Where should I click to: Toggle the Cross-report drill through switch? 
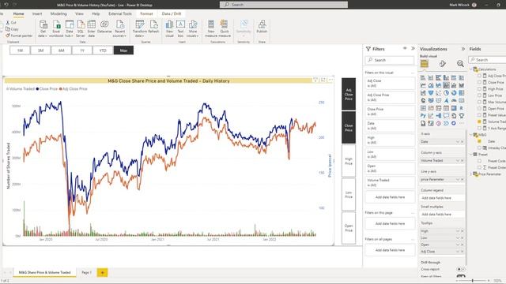coord(461,269)
